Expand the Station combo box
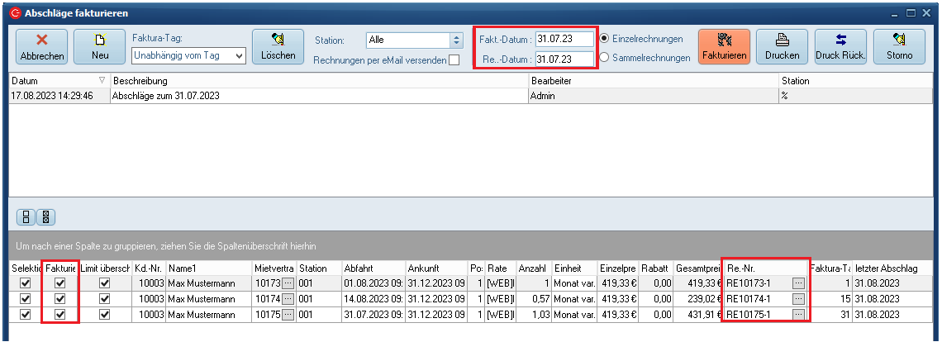 [455, 40]
